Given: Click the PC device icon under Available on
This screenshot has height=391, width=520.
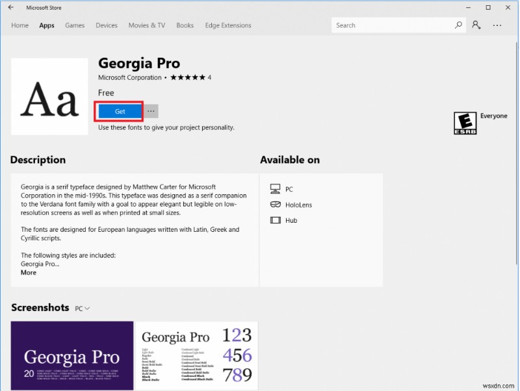Looking at the screenshot, I should pos(276,188).
